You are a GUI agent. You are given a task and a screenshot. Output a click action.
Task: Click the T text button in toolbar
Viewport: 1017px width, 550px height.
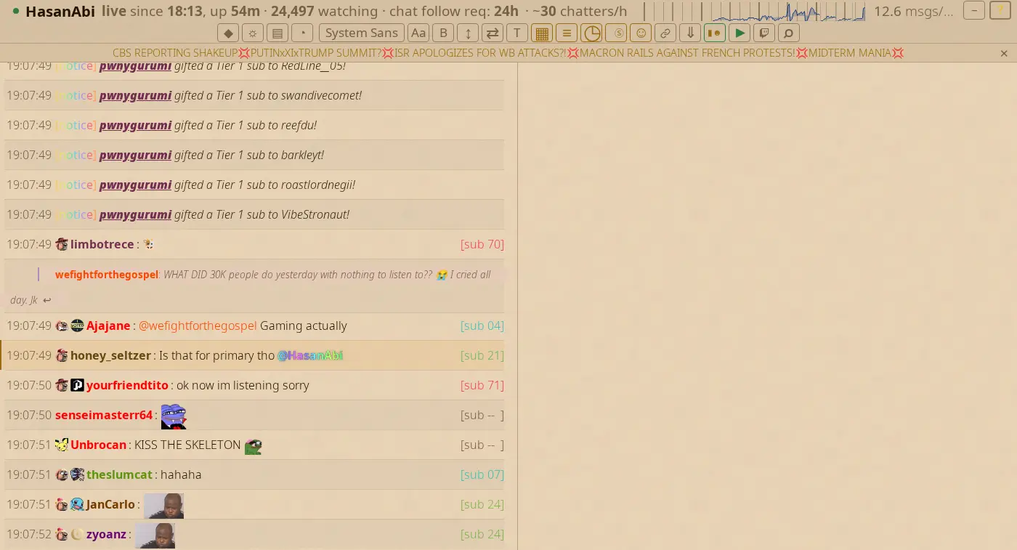click(517, 33)
